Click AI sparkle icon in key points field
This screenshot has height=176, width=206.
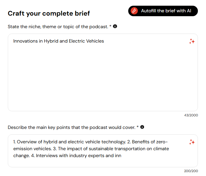click(x=192, y=142)
